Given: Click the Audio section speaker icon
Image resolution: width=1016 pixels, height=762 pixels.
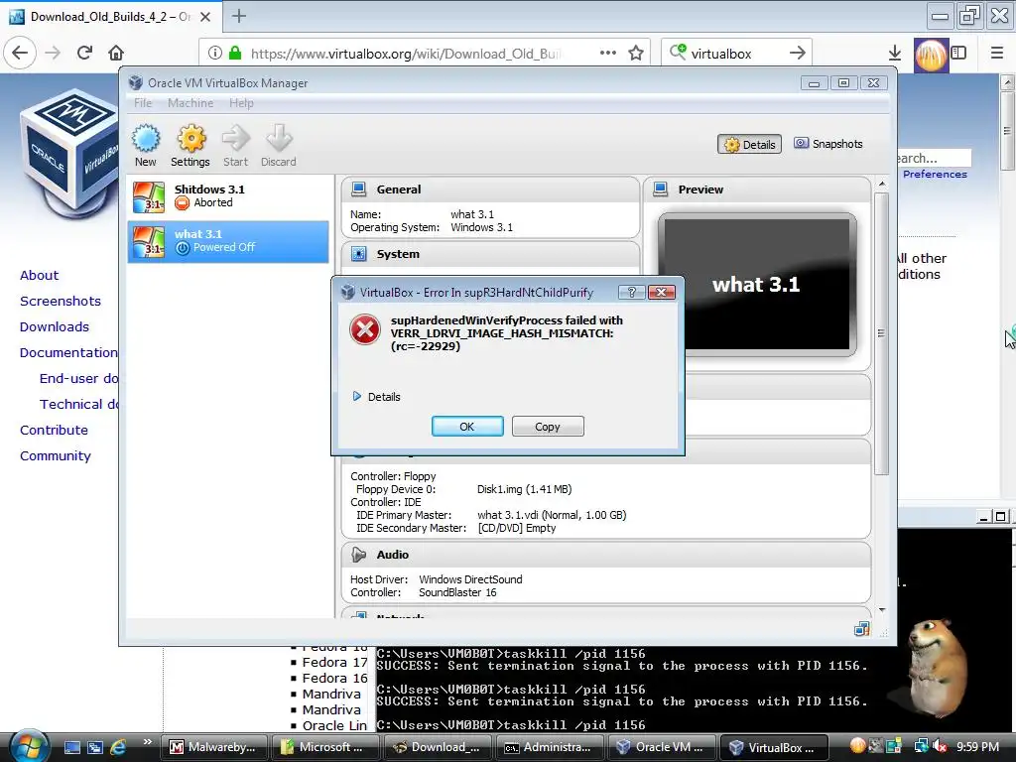Looking at the screenshot, I should (358, 555).
